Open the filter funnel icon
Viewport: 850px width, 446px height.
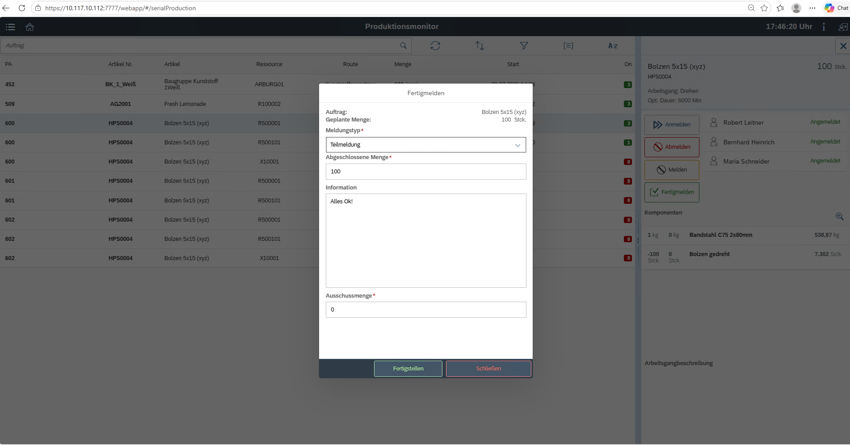524,46
